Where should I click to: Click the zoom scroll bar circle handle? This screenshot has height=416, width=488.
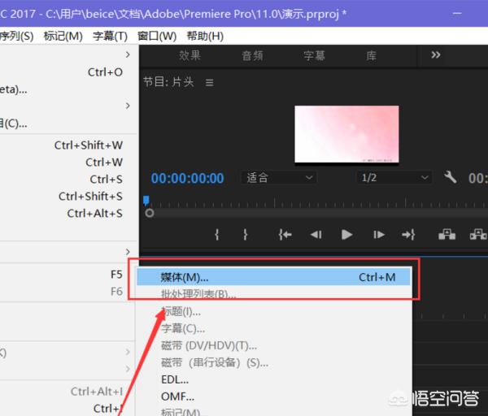point(150,214)
